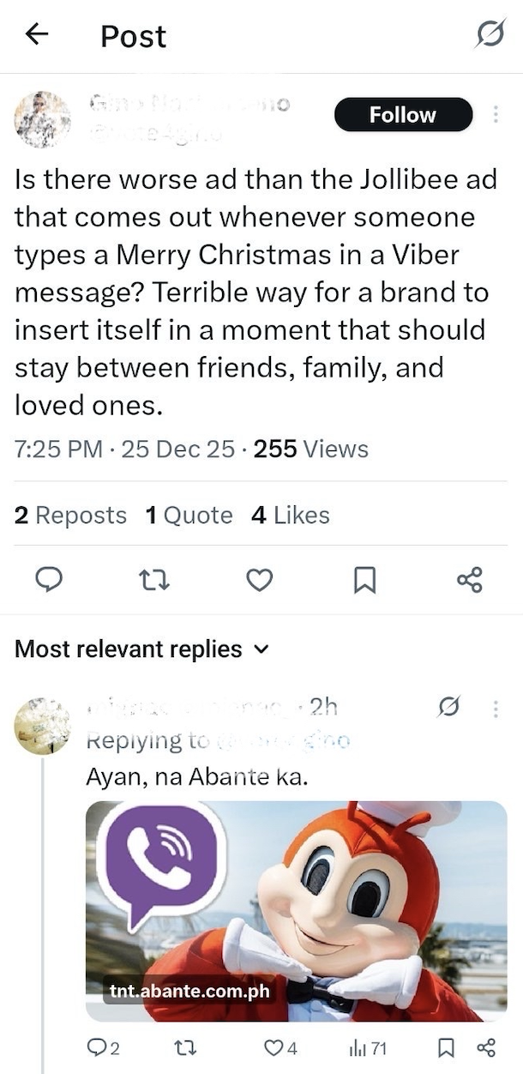The image size is (523, 1074).
Task: Go back using the back arrow
Action: point(36,35)
